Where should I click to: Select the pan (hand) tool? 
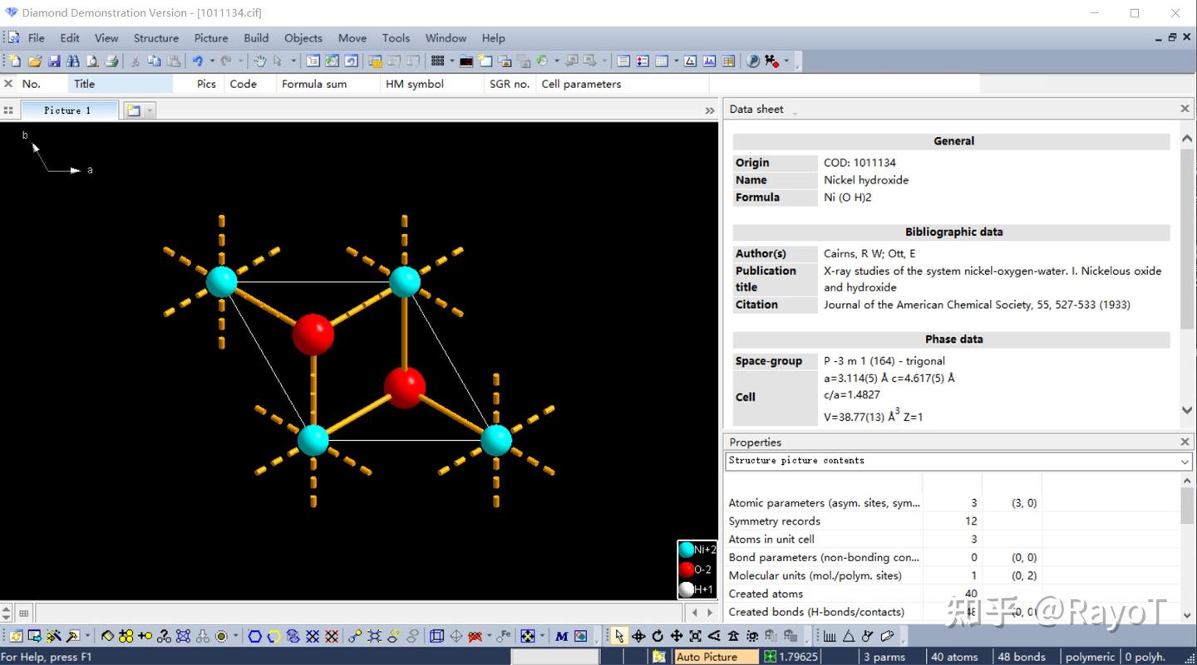point(260,61)
